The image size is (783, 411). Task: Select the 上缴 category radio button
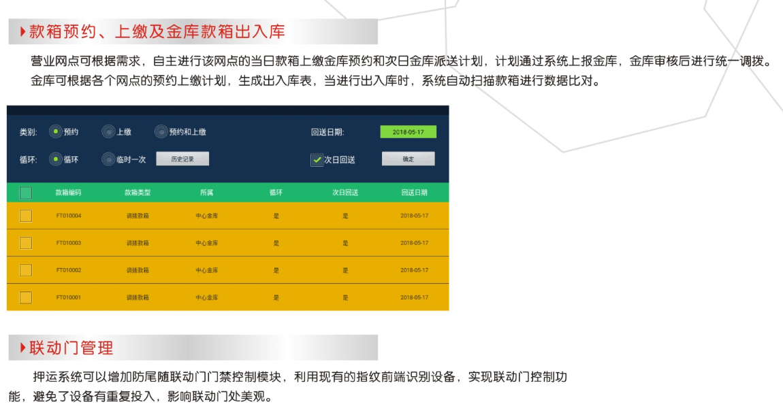pos(108,132)
